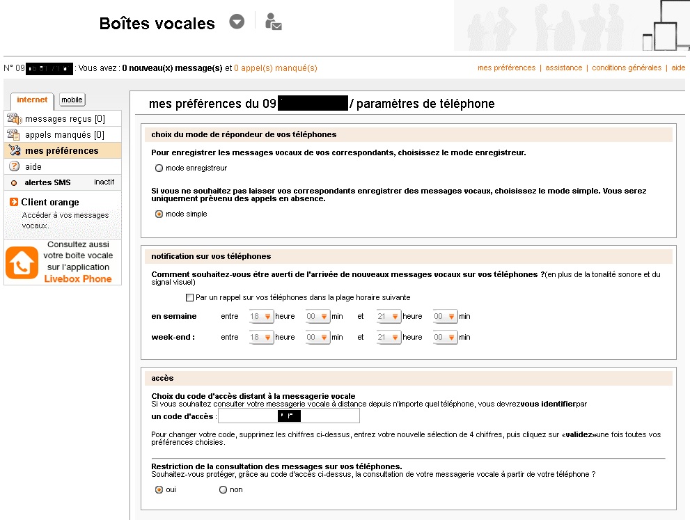Screen dimensions: 690x520
Task: Click the aide question mark icon
Action: tap(13, 166)
